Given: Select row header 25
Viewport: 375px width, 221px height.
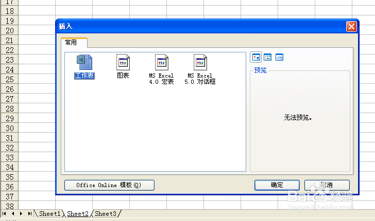Looking at the screenshot, I should pos(10,79).
